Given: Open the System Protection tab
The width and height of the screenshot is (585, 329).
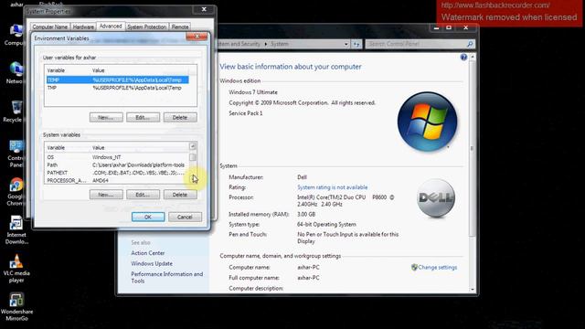Looking at the screenshot, I should [x=146, y=27].
